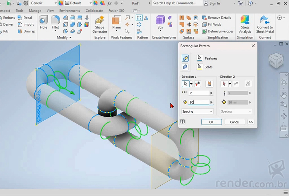
Task: Switch to the Environments ribbon tab
Action: [x=69, y=11]
